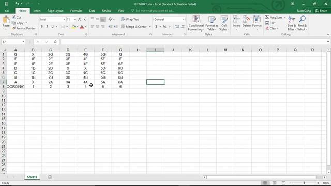The width and height of the screenshot is (331, 186).
Task: Increase decimal places
Action: (177, 27)
